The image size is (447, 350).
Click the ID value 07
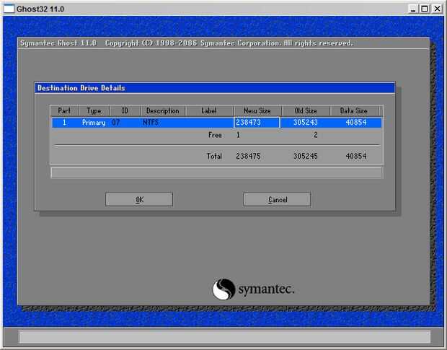tap(116, 123)
